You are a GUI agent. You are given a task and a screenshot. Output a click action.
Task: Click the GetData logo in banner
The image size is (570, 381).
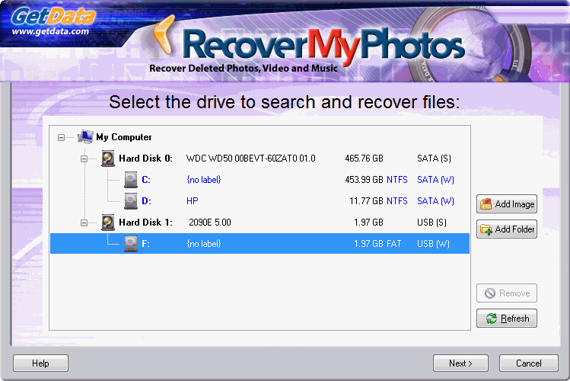53,17
